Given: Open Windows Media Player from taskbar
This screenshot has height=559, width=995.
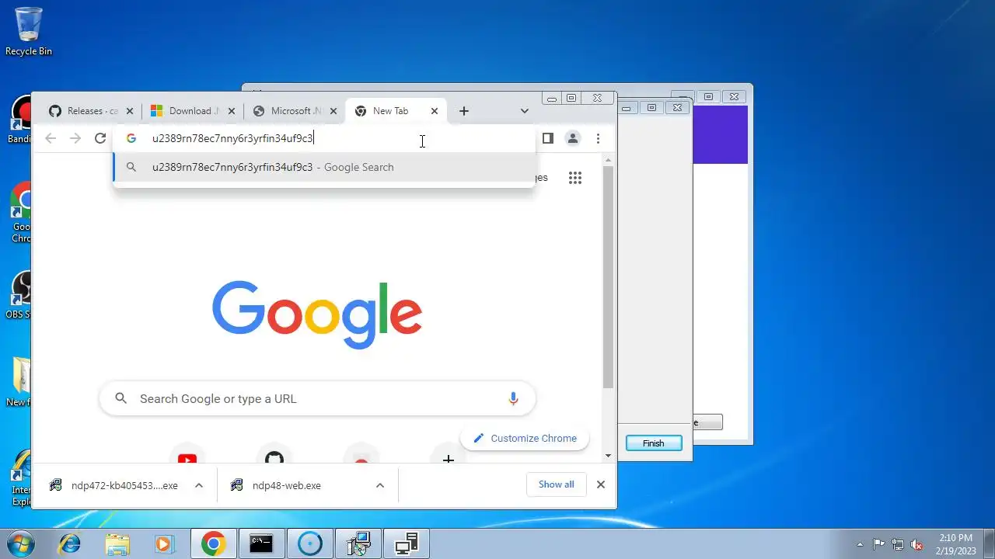Looking at the screenshot, I should pyautogui.click(x=165, y=543).
